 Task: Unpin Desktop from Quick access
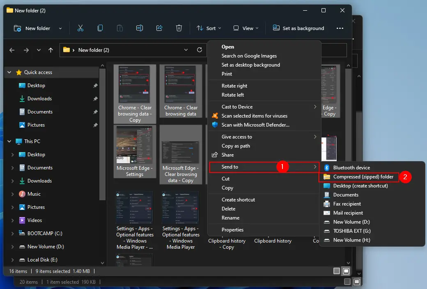[95, 86]
